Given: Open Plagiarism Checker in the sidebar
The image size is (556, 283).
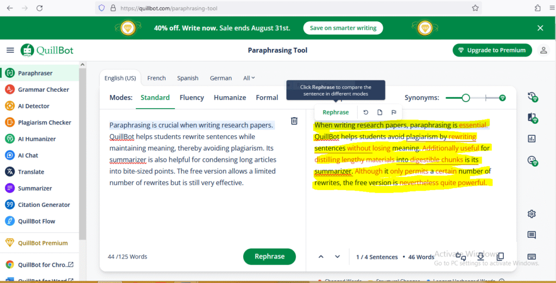Looking at the screenshot, I should 40,122.
